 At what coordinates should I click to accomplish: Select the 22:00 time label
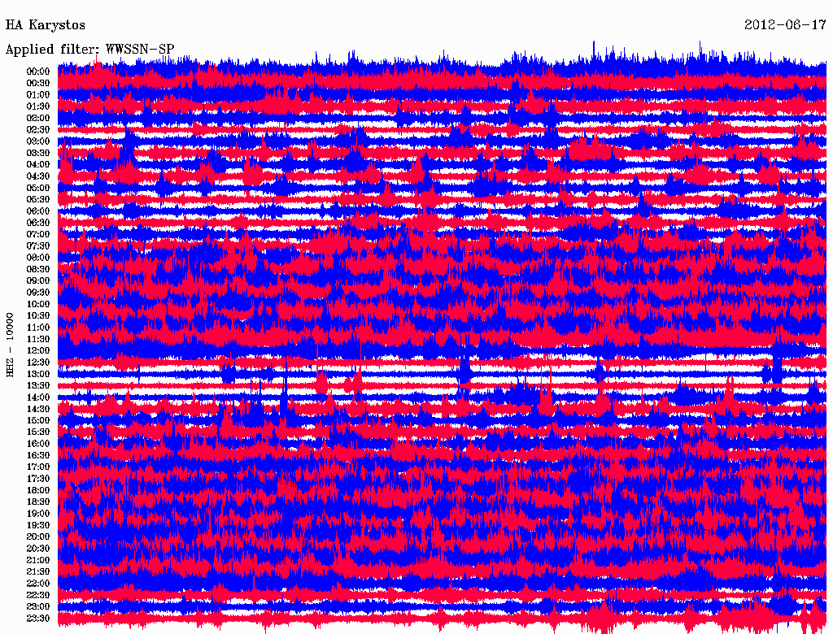click(38, 583)
